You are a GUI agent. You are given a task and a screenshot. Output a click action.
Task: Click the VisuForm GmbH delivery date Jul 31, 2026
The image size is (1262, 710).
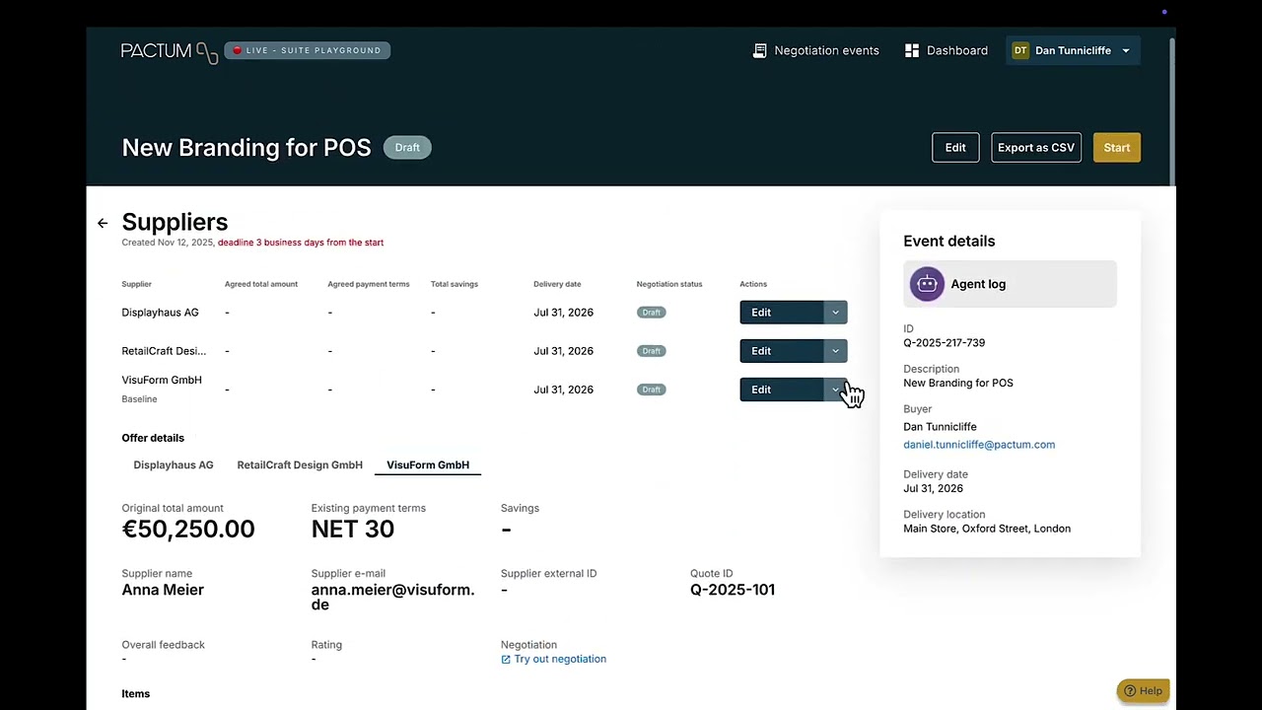coord(563,390)
